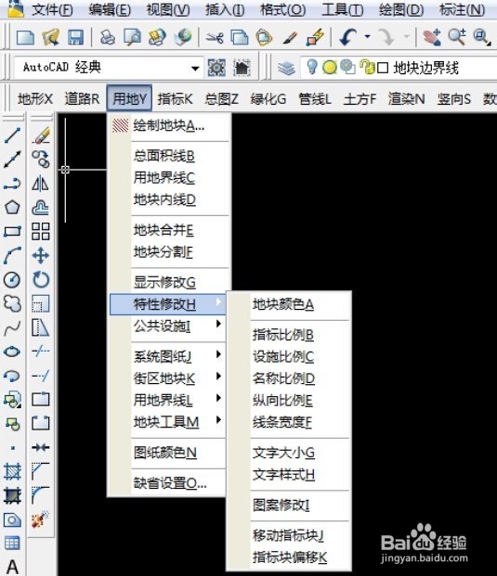Image resolution: width=497 pixels, height=576 pixels.
Task: Open the Layer Properties Manager icon
Action: [x=286, y=68]
